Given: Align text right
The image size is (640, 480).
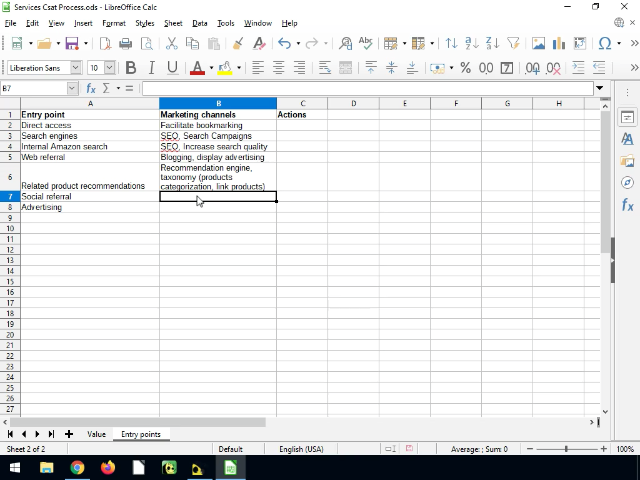Looking at the screenshot, I should [299, 67].
